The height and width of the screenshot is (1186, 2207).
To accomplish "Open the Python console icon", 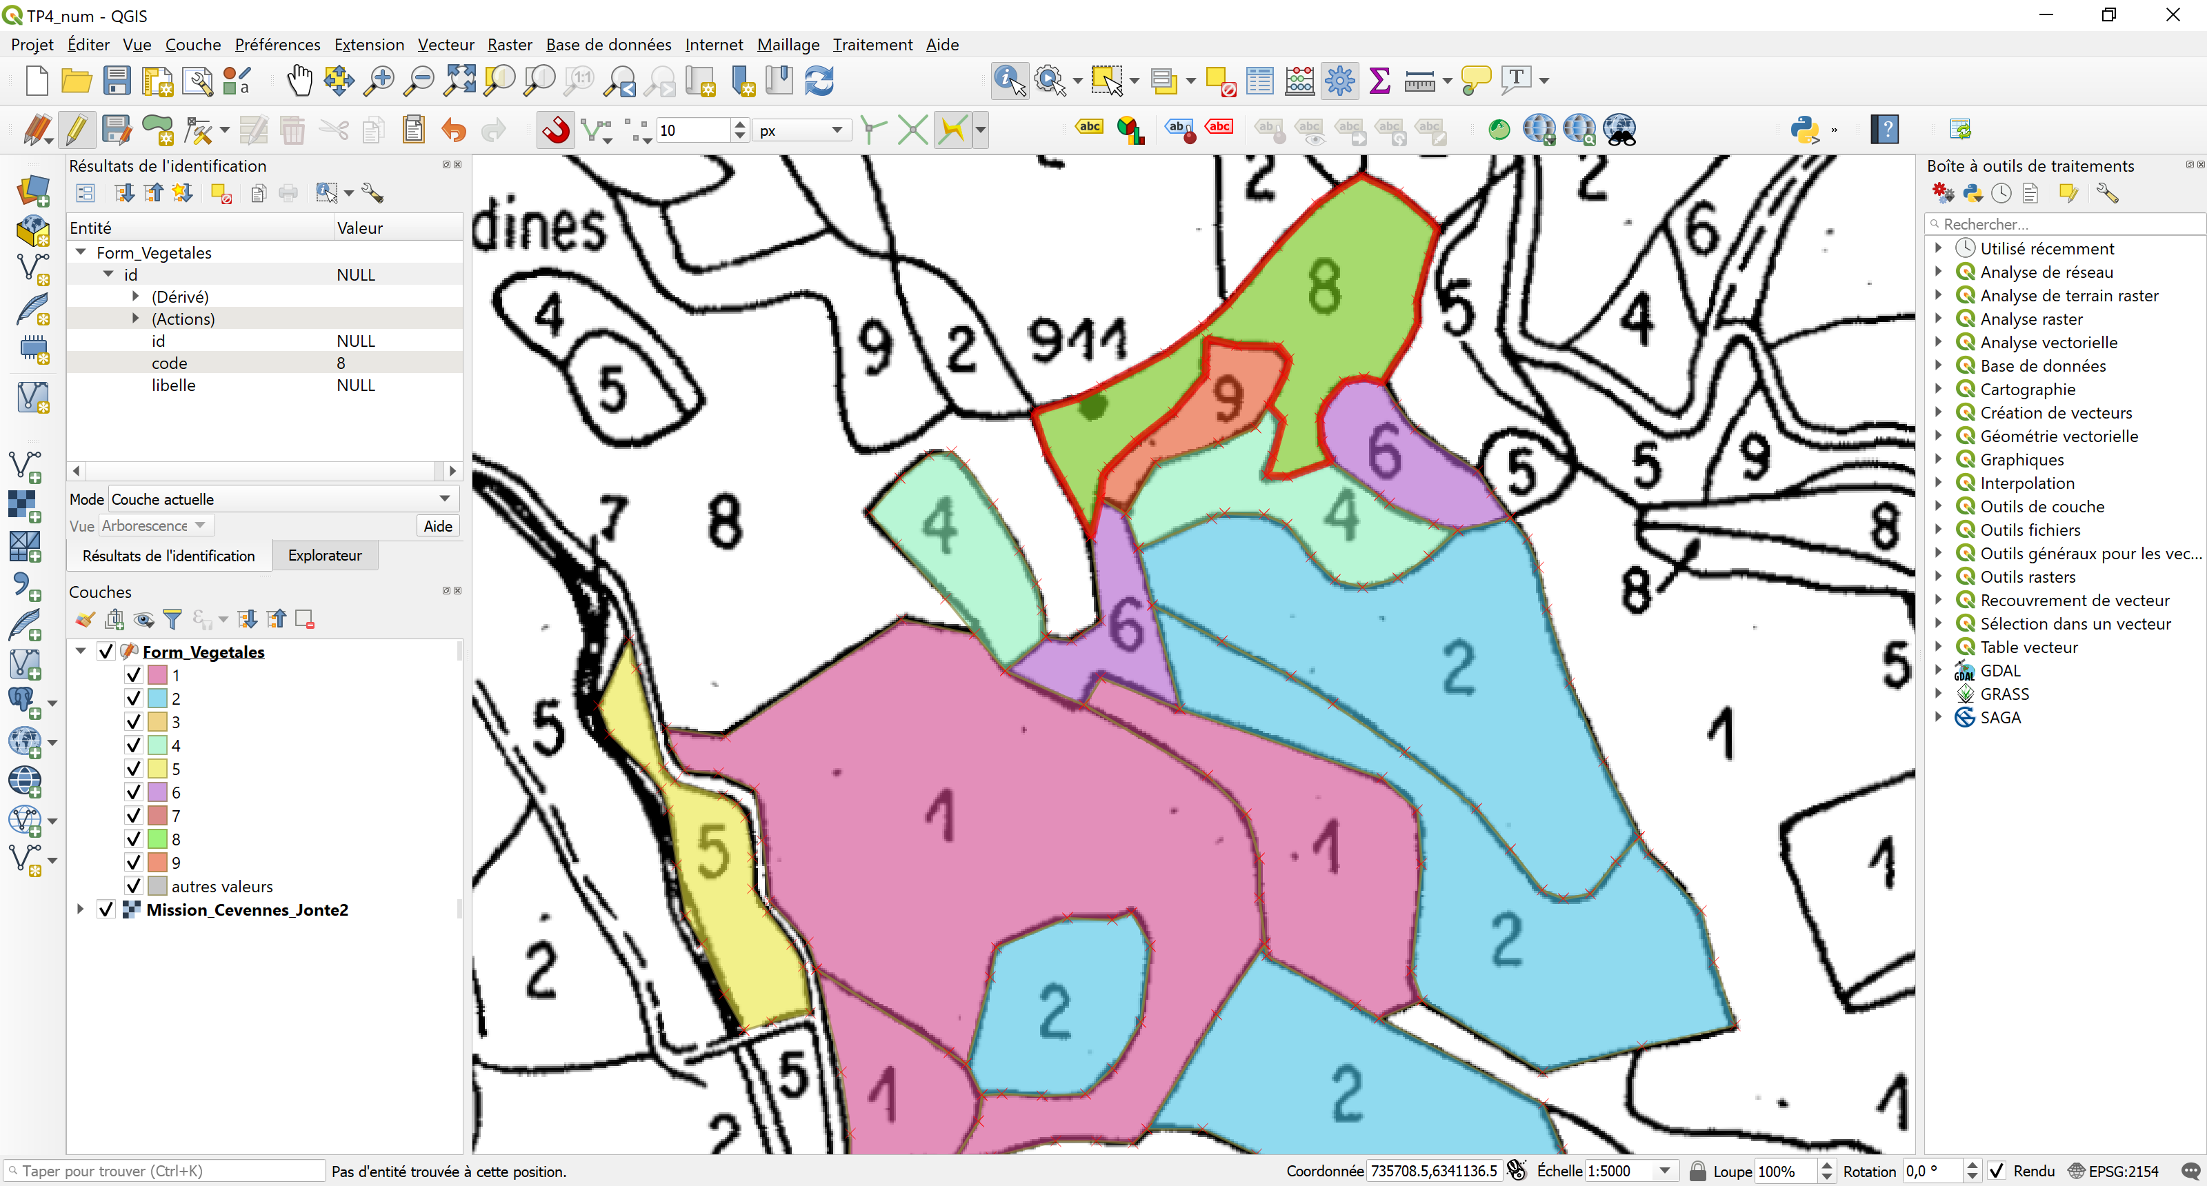I will click(1804, 130).
